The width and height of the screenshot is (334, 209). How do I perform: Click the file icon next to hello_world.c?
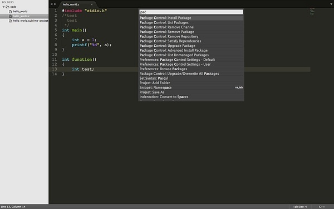pyautogui.click(x=10, y=16)
